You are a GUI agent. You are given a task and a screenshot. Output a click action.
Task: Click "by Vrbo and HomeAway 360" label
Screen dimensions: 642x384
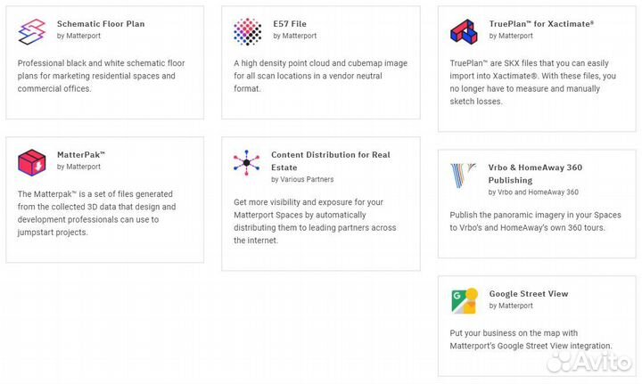point(533,192)
